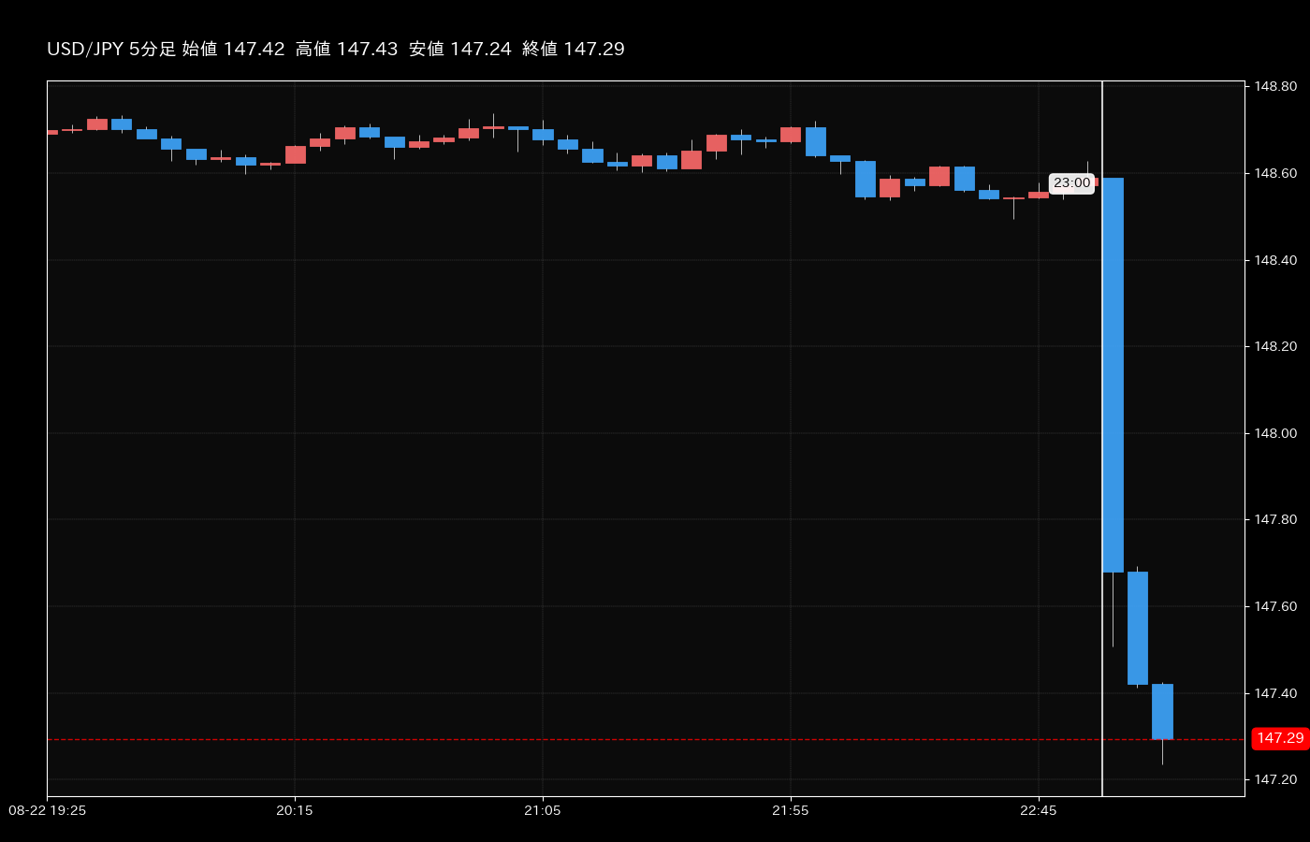Click the 147.20 price axis label

click(x=1275, y=779)
